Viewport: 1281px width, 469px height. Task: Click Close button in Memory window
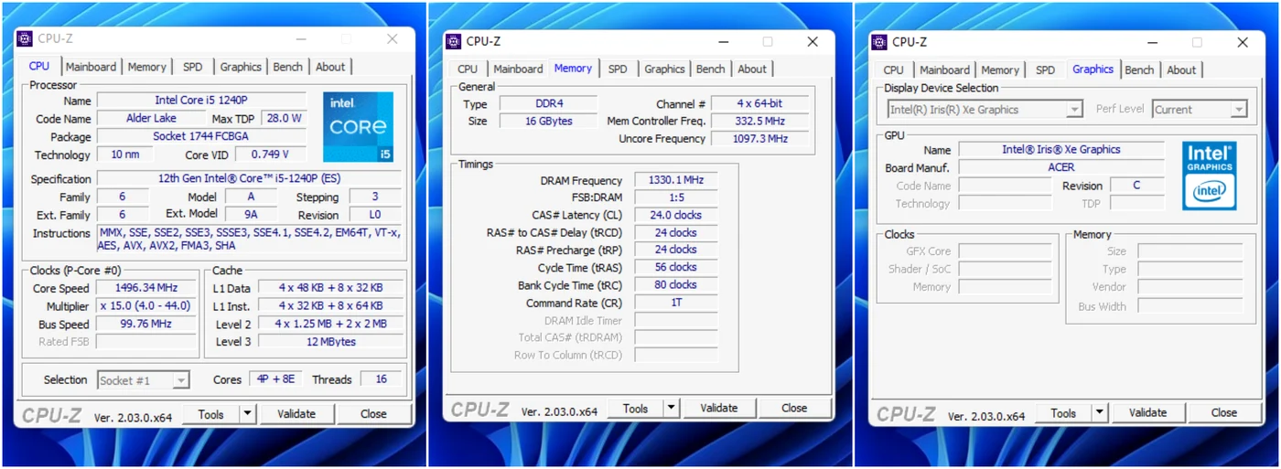pos(794,409)
